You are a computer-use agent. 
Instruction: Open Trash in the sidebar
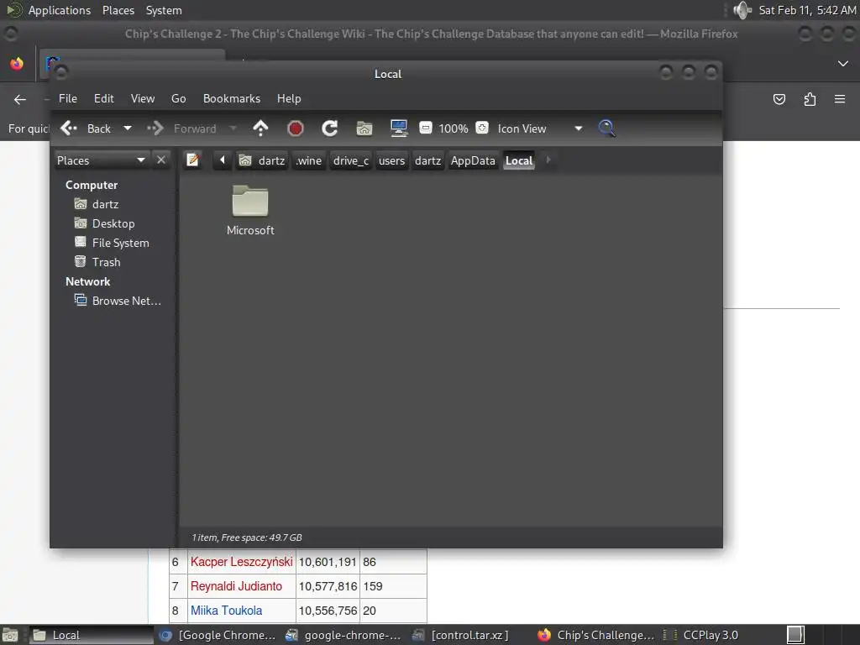point(106,262)
